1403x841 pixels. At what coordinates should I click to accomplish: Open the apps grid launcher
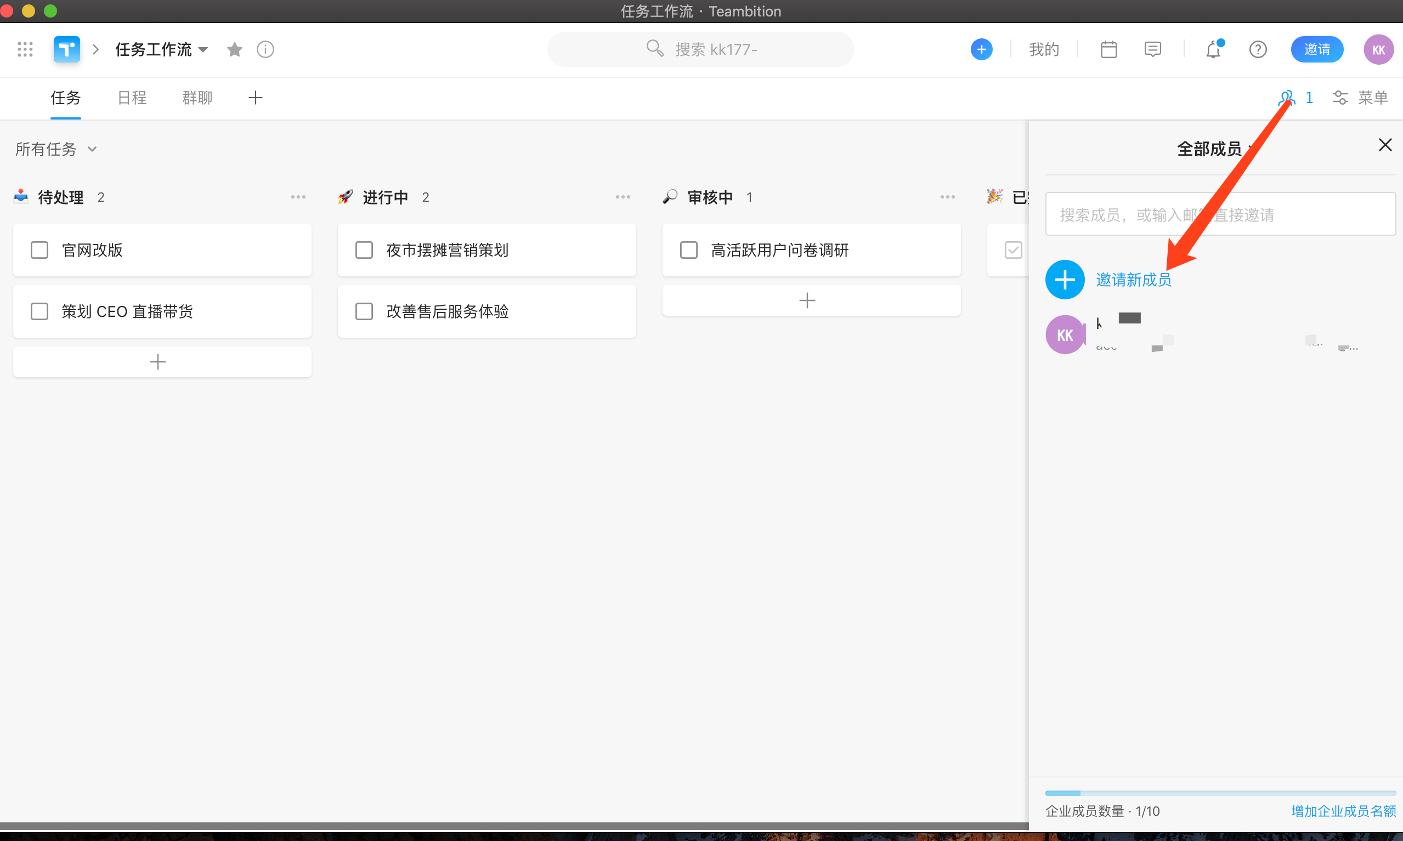coord(24,49)
